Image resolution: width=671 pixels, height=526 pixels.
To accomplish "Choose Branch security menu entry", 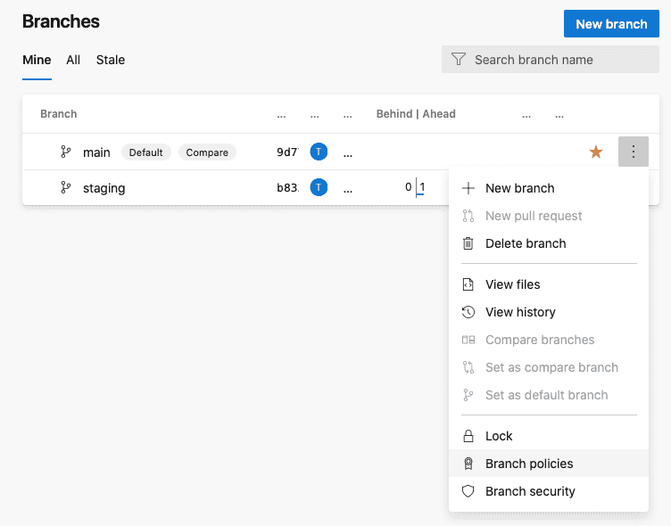I will [530, 491].
